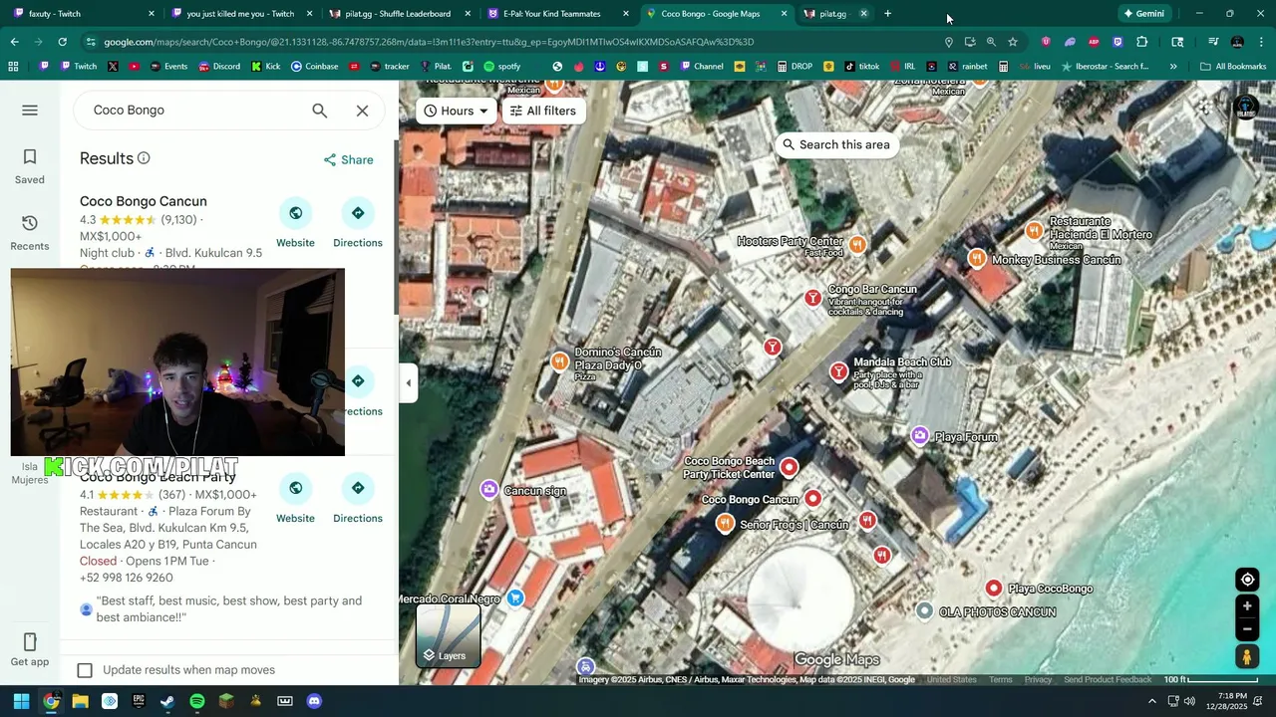The width and height of the screenshot is (1276, 717).
Task: Open the Coco Bongo Cancun result title
Action: pyautogui.click(x=144, y=201)
